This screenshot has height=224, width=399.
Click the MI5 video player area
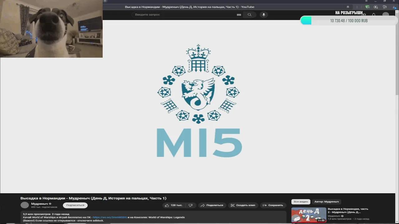[198, 106]
